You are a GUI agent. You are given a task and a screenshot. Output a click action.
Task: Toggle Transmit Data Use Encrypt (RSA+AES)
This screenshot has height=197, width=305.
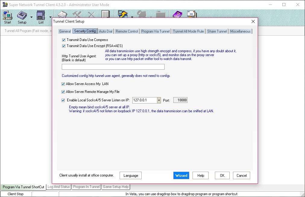click(64, 46)
